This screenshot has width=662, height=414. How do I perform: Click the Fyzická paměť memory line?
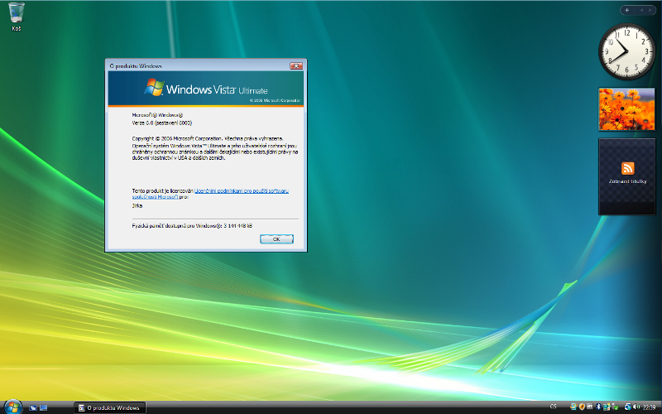pyautogui.click(x=192, y=226)
